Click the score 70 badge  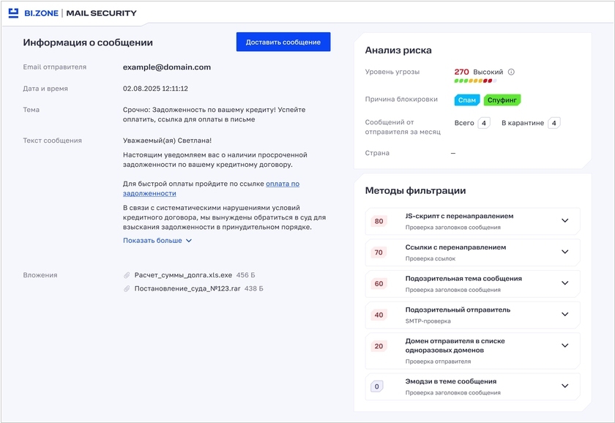379,252
